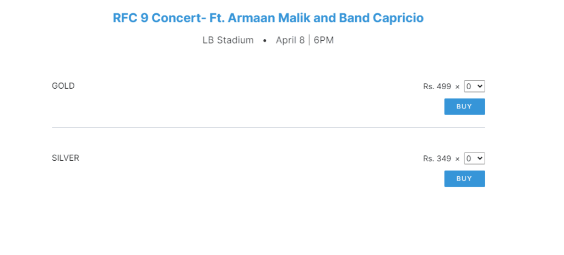Click "Ft." in the event title
The image size is (564, 255).
217,18
